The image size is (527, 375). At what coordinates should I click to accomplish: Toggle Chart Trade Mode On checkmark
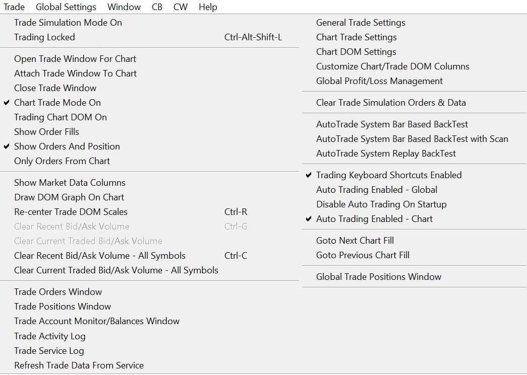pyautogui.click(x=57, y=103)
